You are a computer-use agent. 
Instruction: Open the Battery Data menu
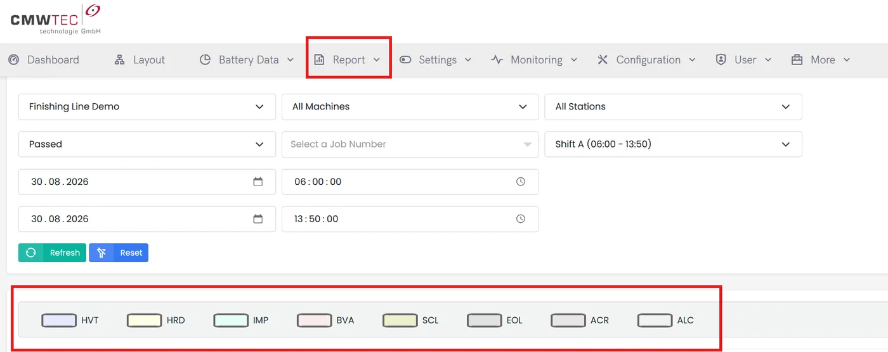pyautogui.click(x=247, y=60)
